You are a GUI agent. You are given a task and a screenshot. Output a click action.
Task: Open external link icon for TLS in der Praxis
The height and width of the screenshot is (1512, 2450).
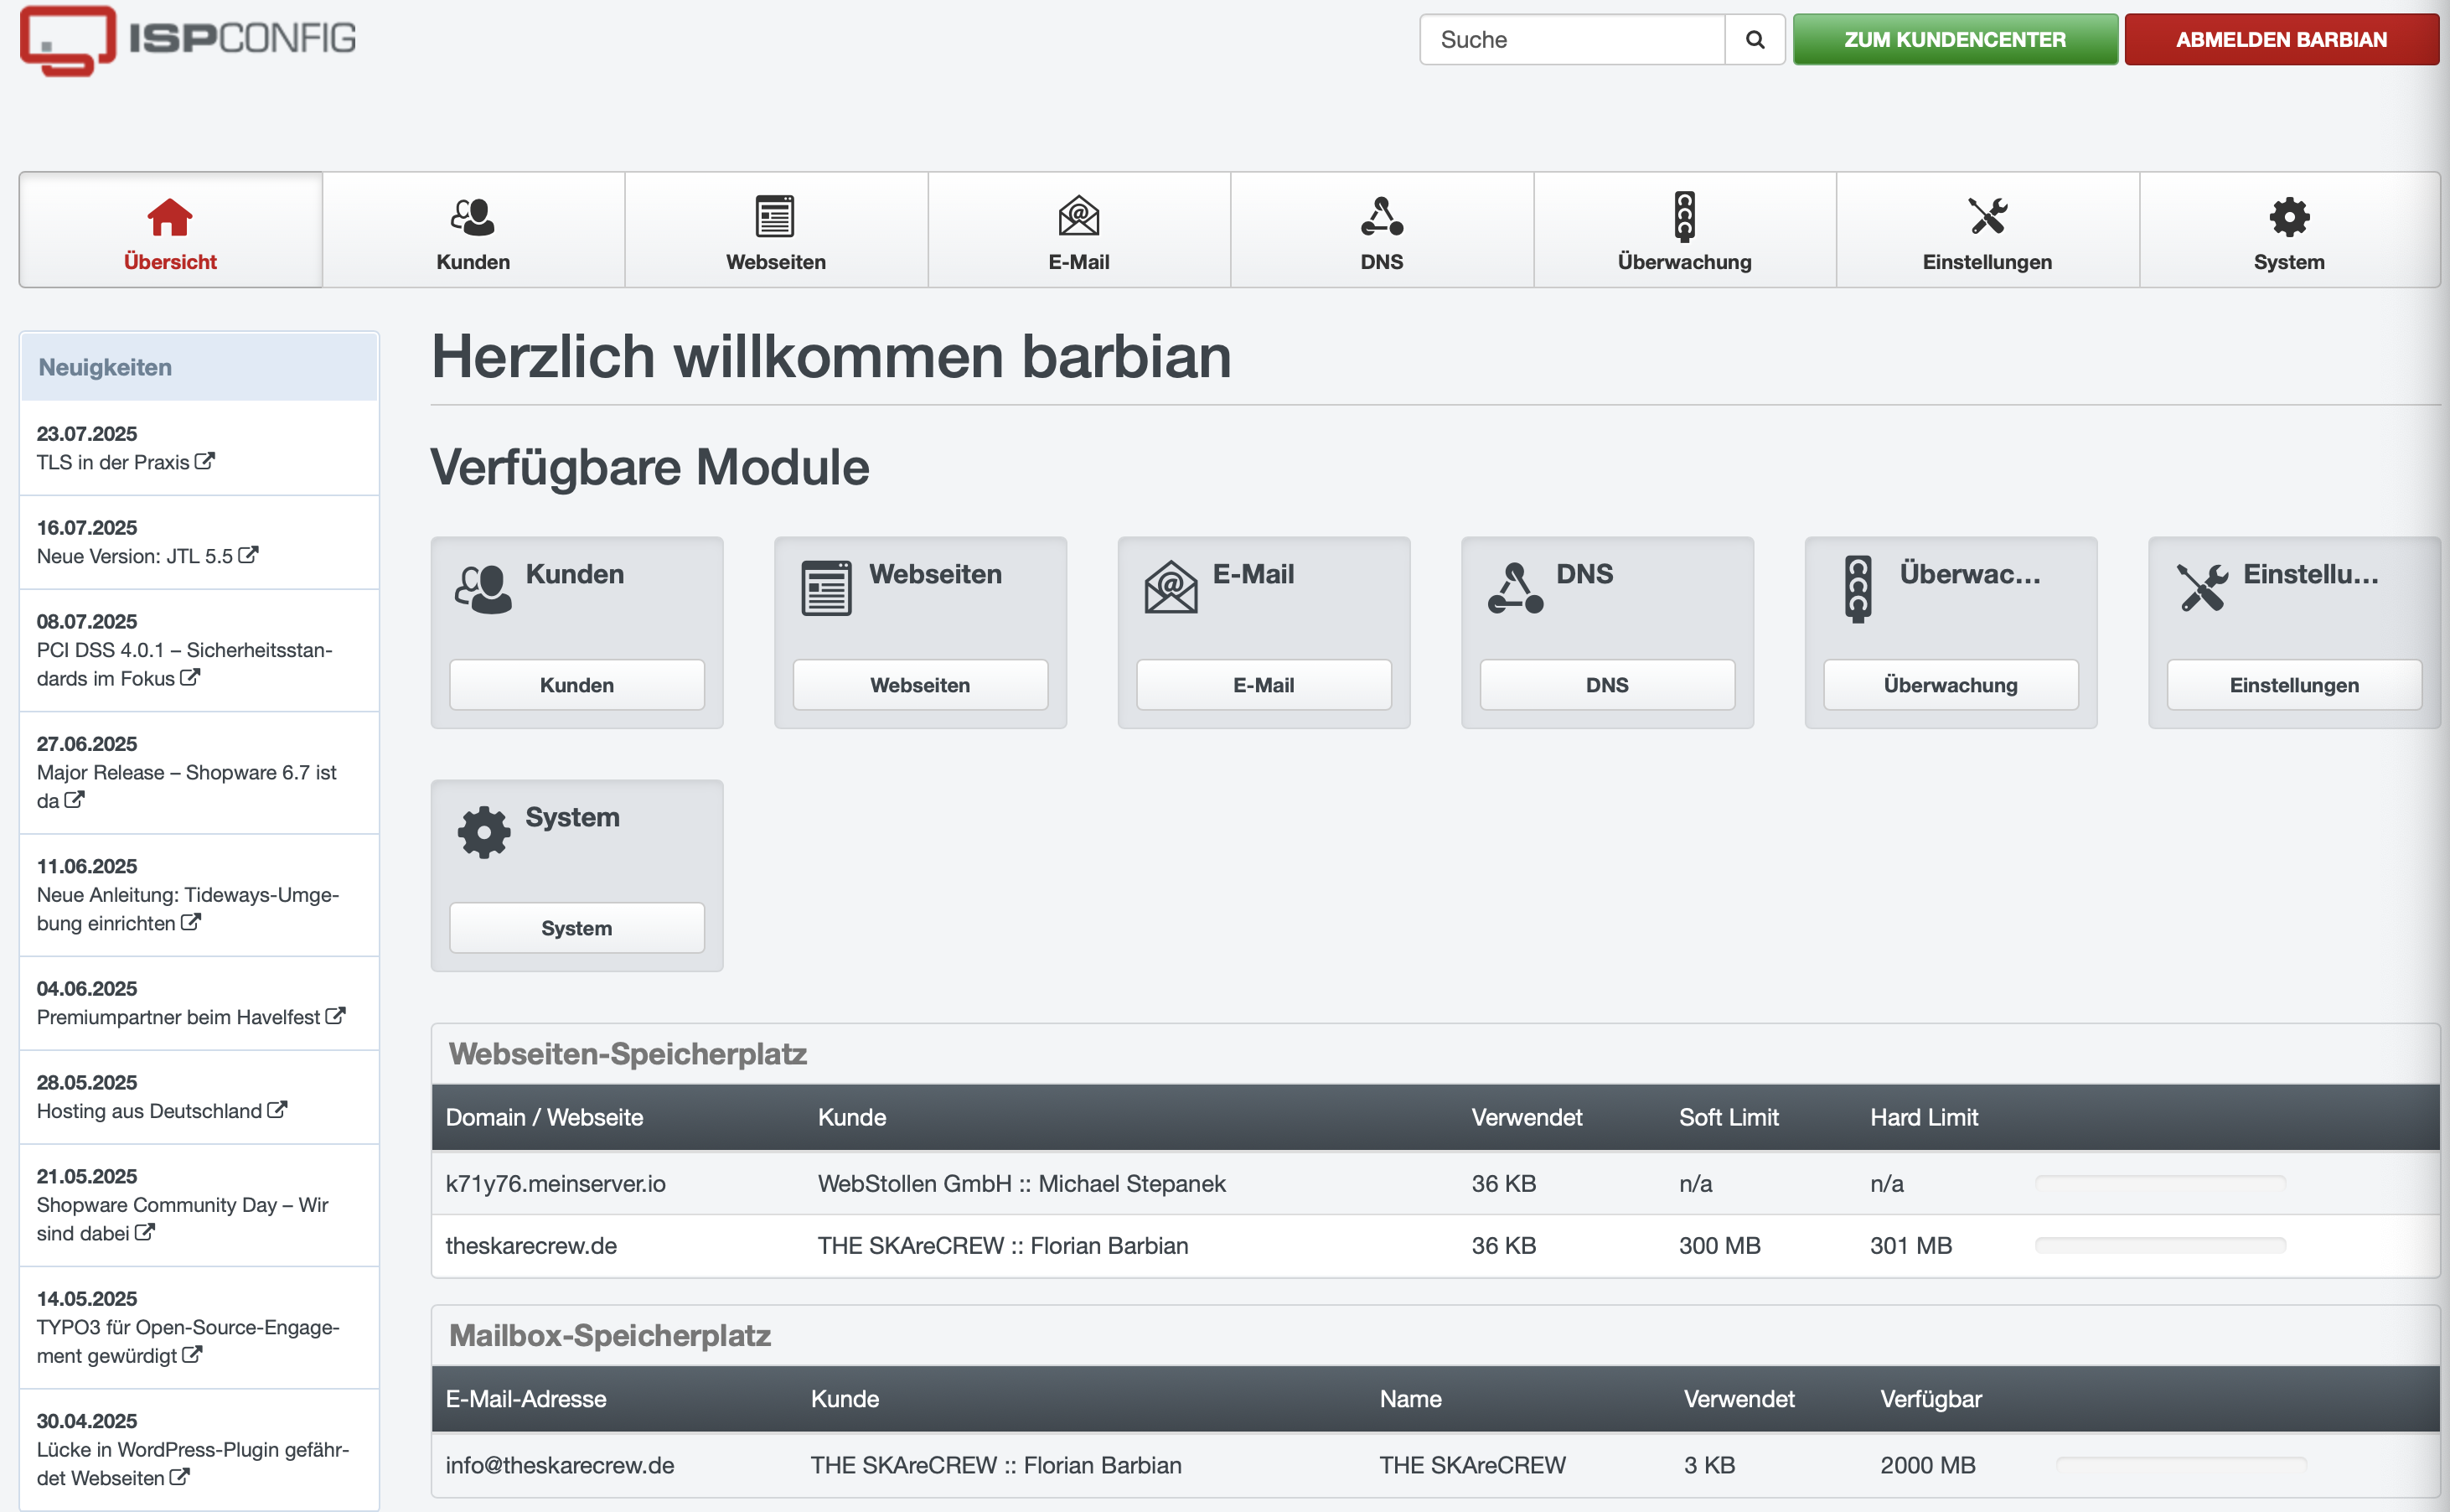205,461
